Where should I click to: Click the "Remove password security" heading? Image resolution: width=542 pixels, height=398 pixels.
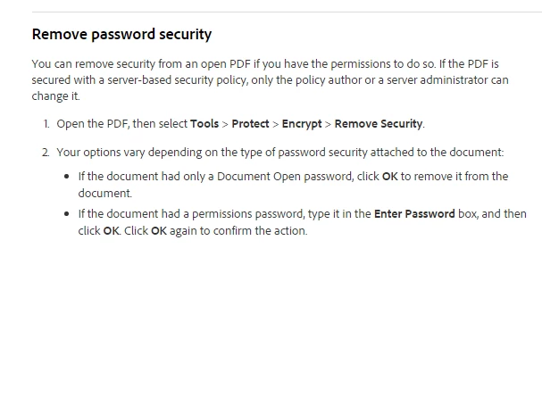tap(121, 35)
